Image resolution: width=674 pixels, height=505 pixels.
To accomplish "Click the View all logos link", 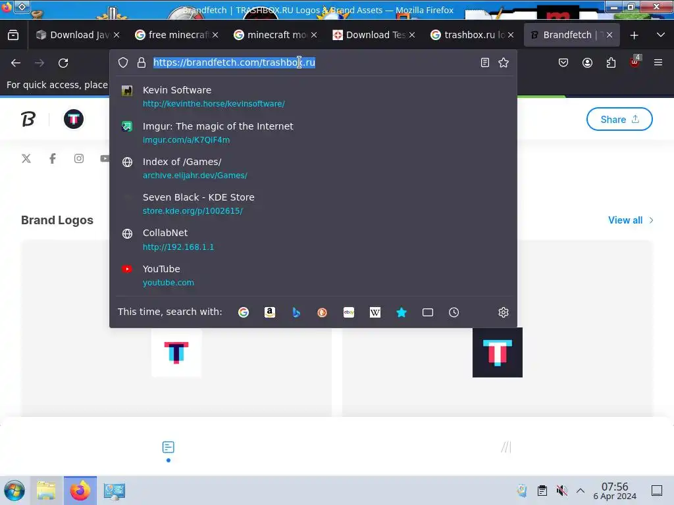I will [x=631, y=220].
